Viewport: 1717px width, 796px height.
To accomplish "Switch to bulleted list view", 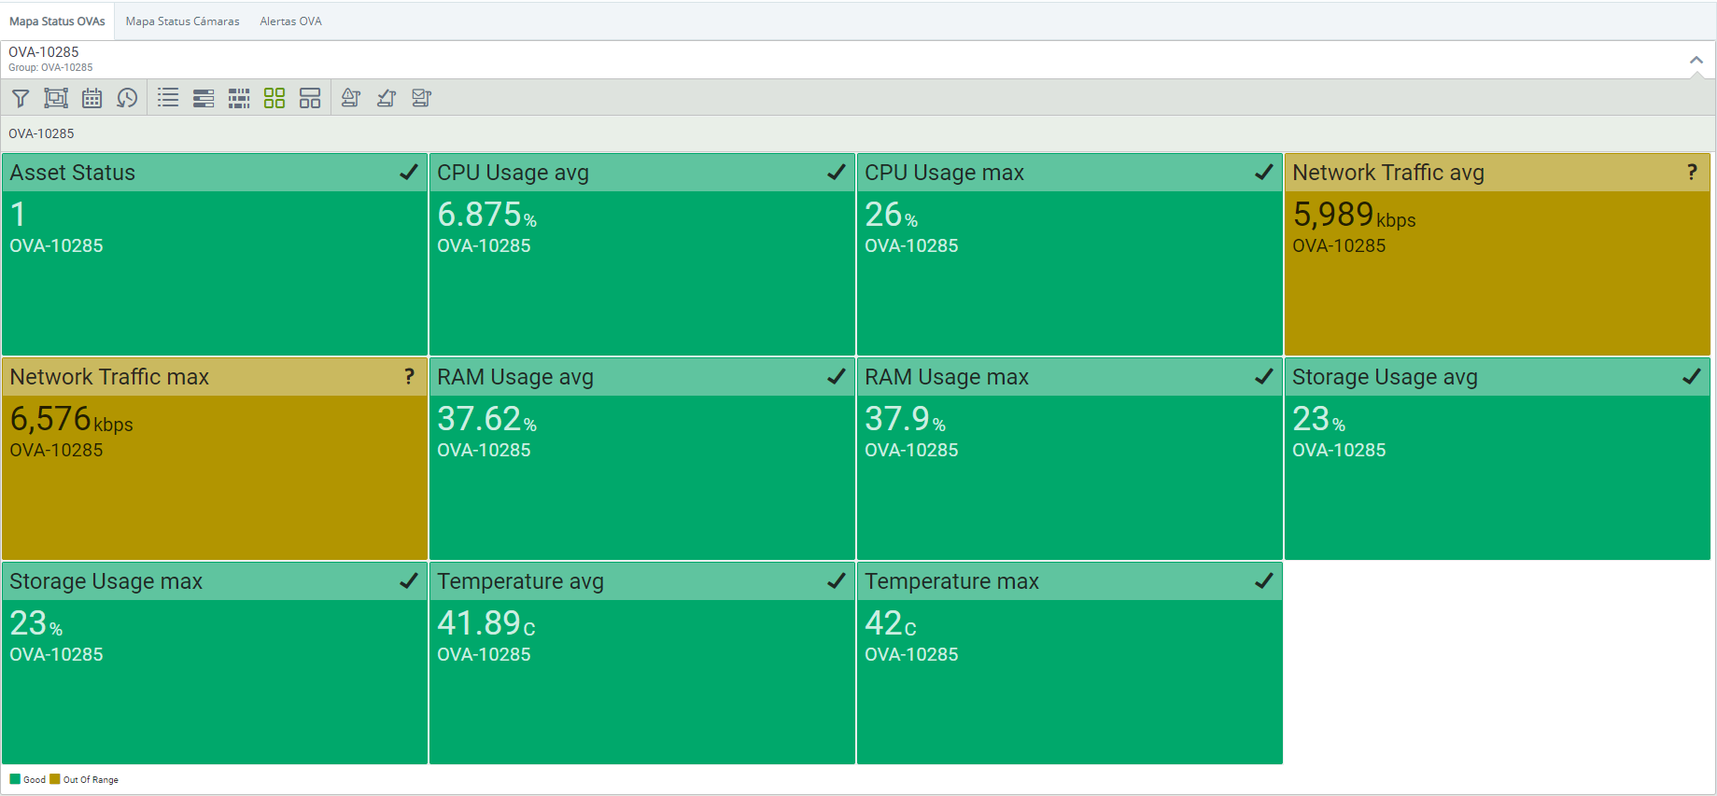I will click(x=168, y=98).
